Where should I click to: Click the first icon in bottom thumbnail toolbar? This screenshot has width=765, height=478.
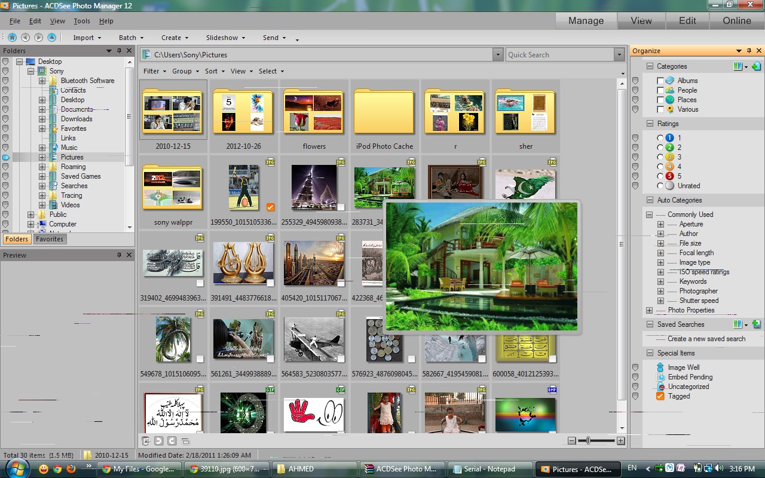coord(146,441)
